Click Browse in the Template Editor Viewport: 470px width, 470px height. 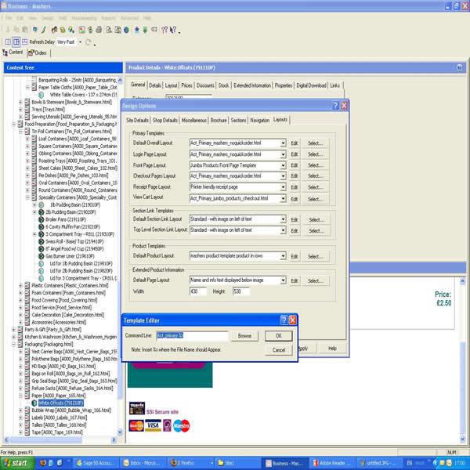pos(244,336)
